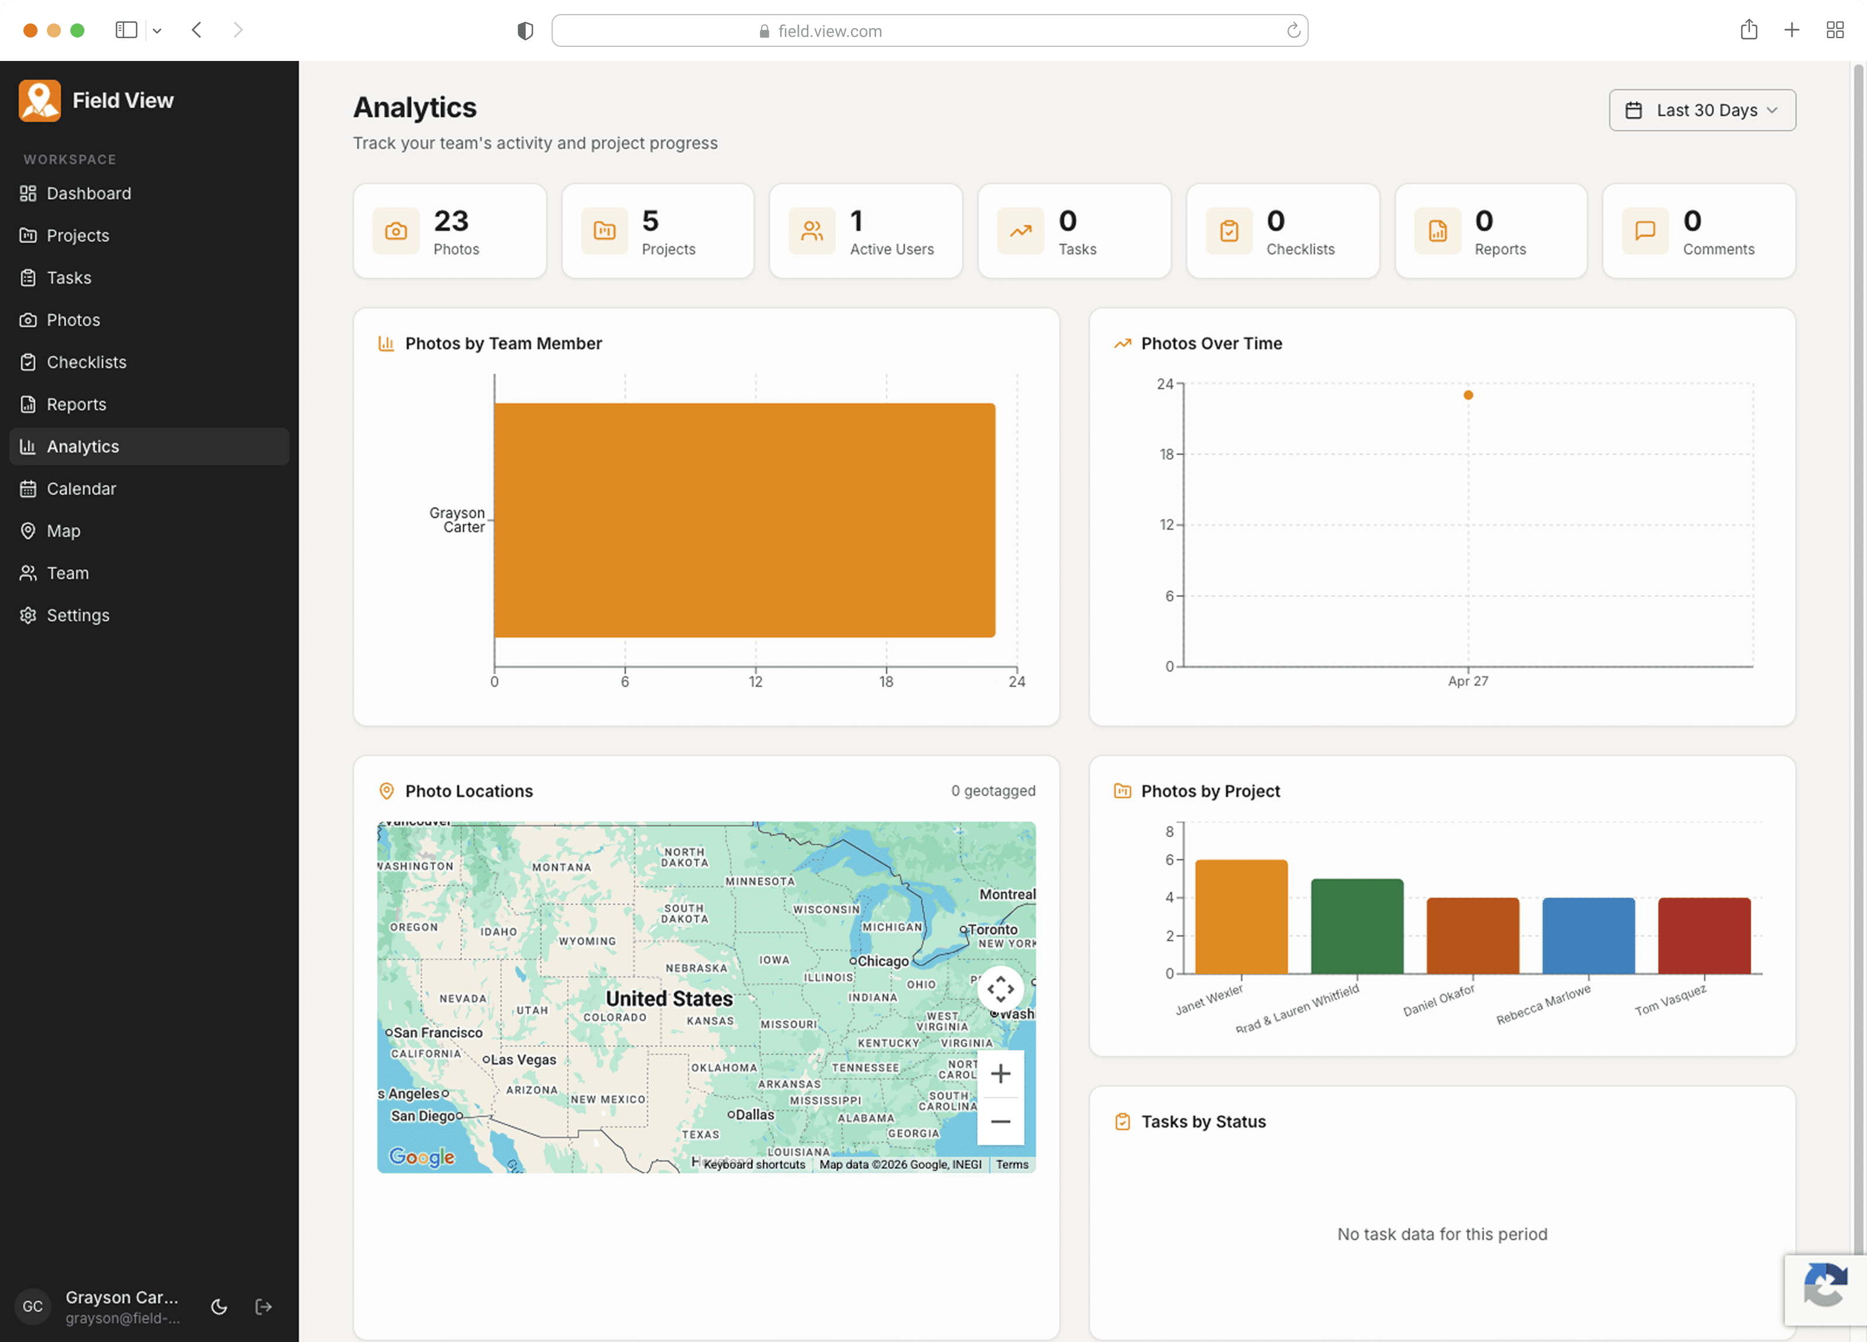Click the Tasks by Status clipboard icon

(x=1122, y=1121)
